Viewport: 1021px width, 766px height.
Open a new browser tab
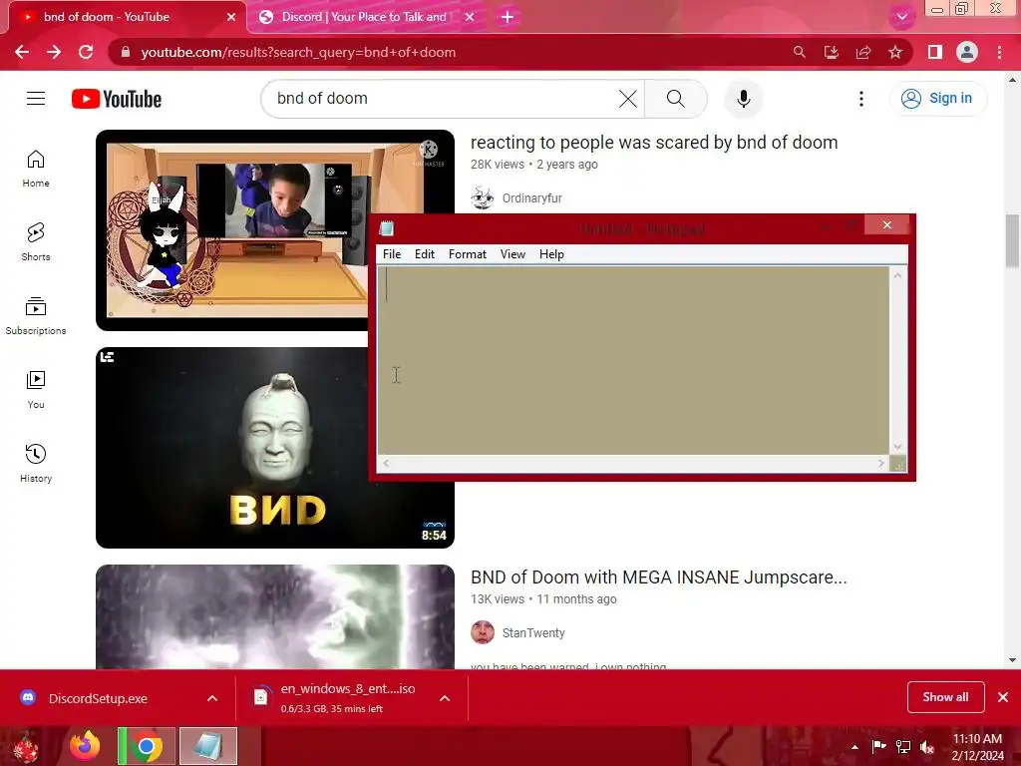point(508,17)
